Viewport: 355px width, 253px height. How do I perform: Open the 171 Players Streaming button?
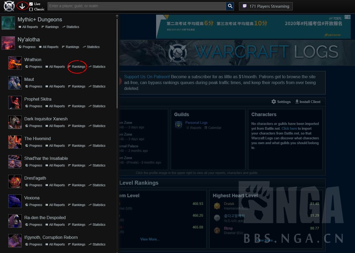click(x=266, y=6)
